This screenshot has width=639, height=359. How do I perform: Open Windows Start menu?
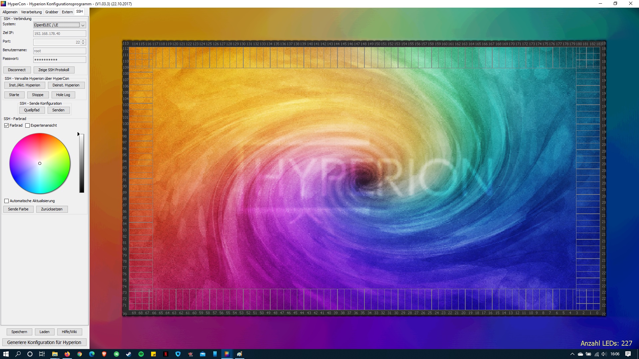pos(6,354)
